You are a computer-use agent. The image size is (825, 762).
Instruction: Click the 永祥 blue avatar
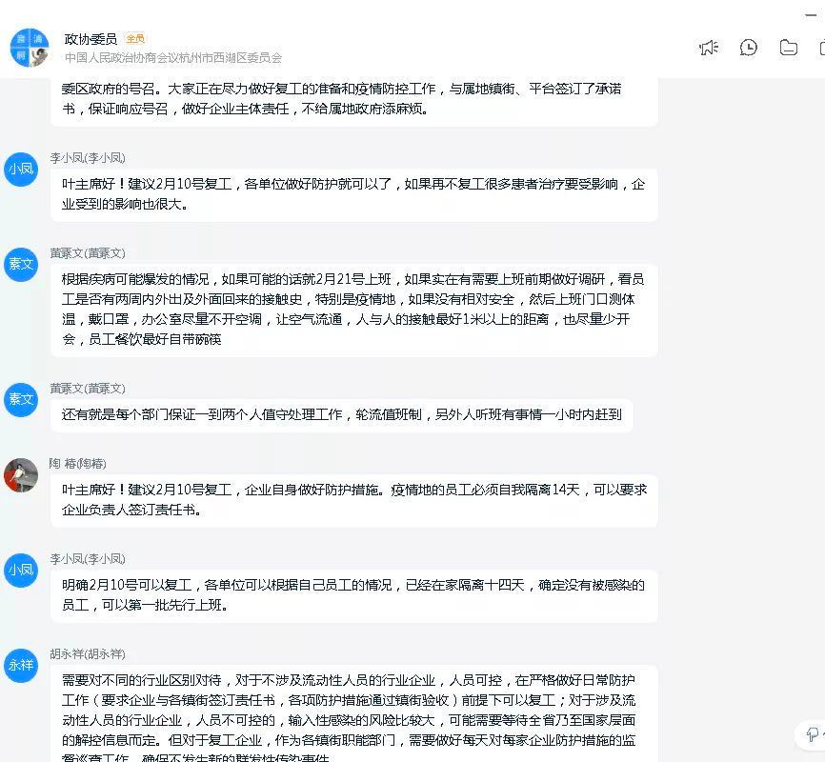click(x=21, y=666)
